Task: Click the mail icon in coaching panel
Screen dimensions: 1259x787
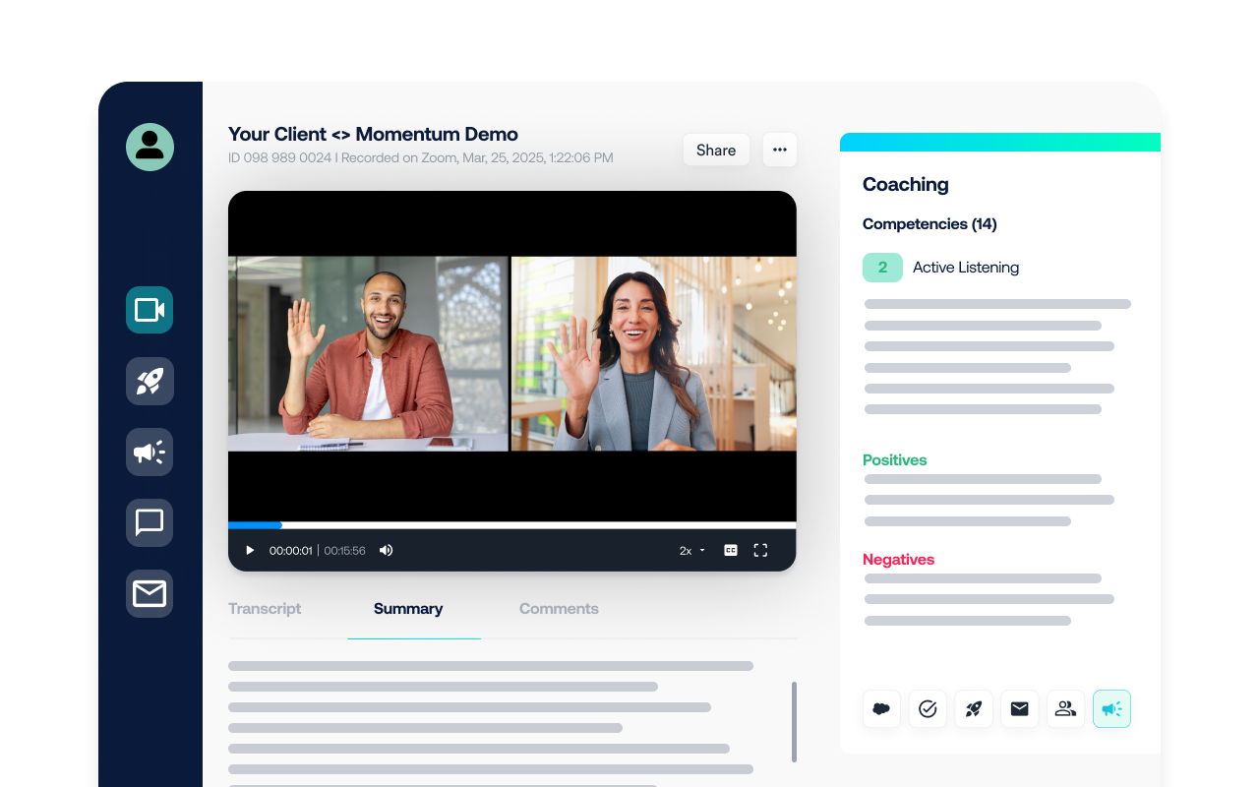Action: [1020, 708]
